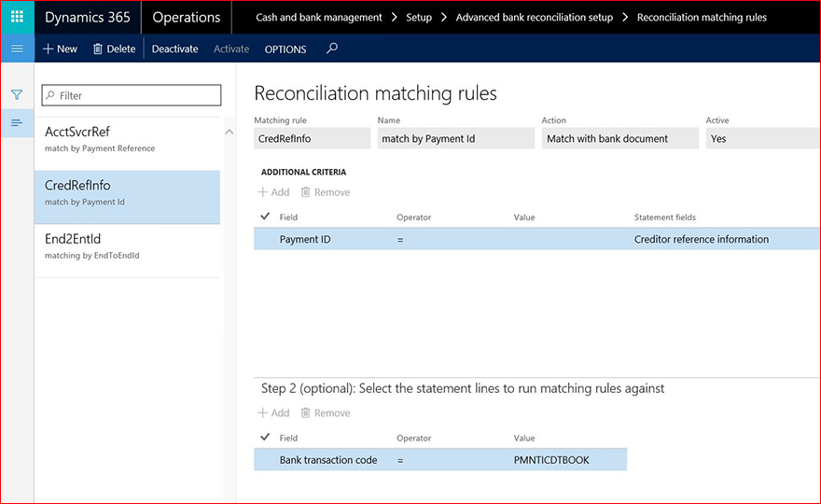
Task: Open the filter pane funnel icon
Action: (17, 95)
